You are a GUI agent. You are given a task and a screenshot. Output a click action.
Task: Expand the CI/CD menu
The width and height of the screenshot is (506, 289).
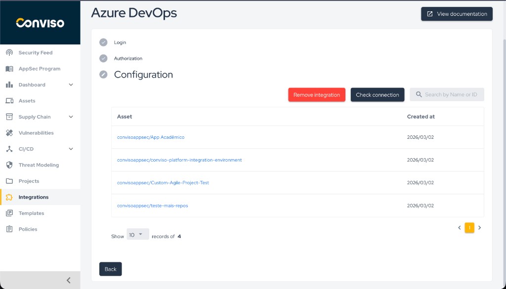pyautogui.click(x=70, y=148)
